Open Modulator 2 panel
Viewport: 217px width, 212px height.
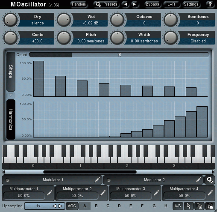pyautogui.click(x=153, y=180)
